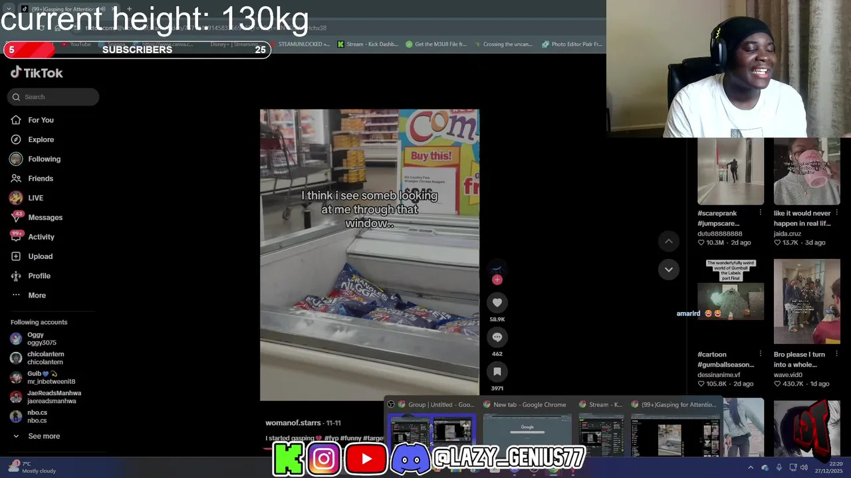Open jaida.cruz user profile

(789, 234)
